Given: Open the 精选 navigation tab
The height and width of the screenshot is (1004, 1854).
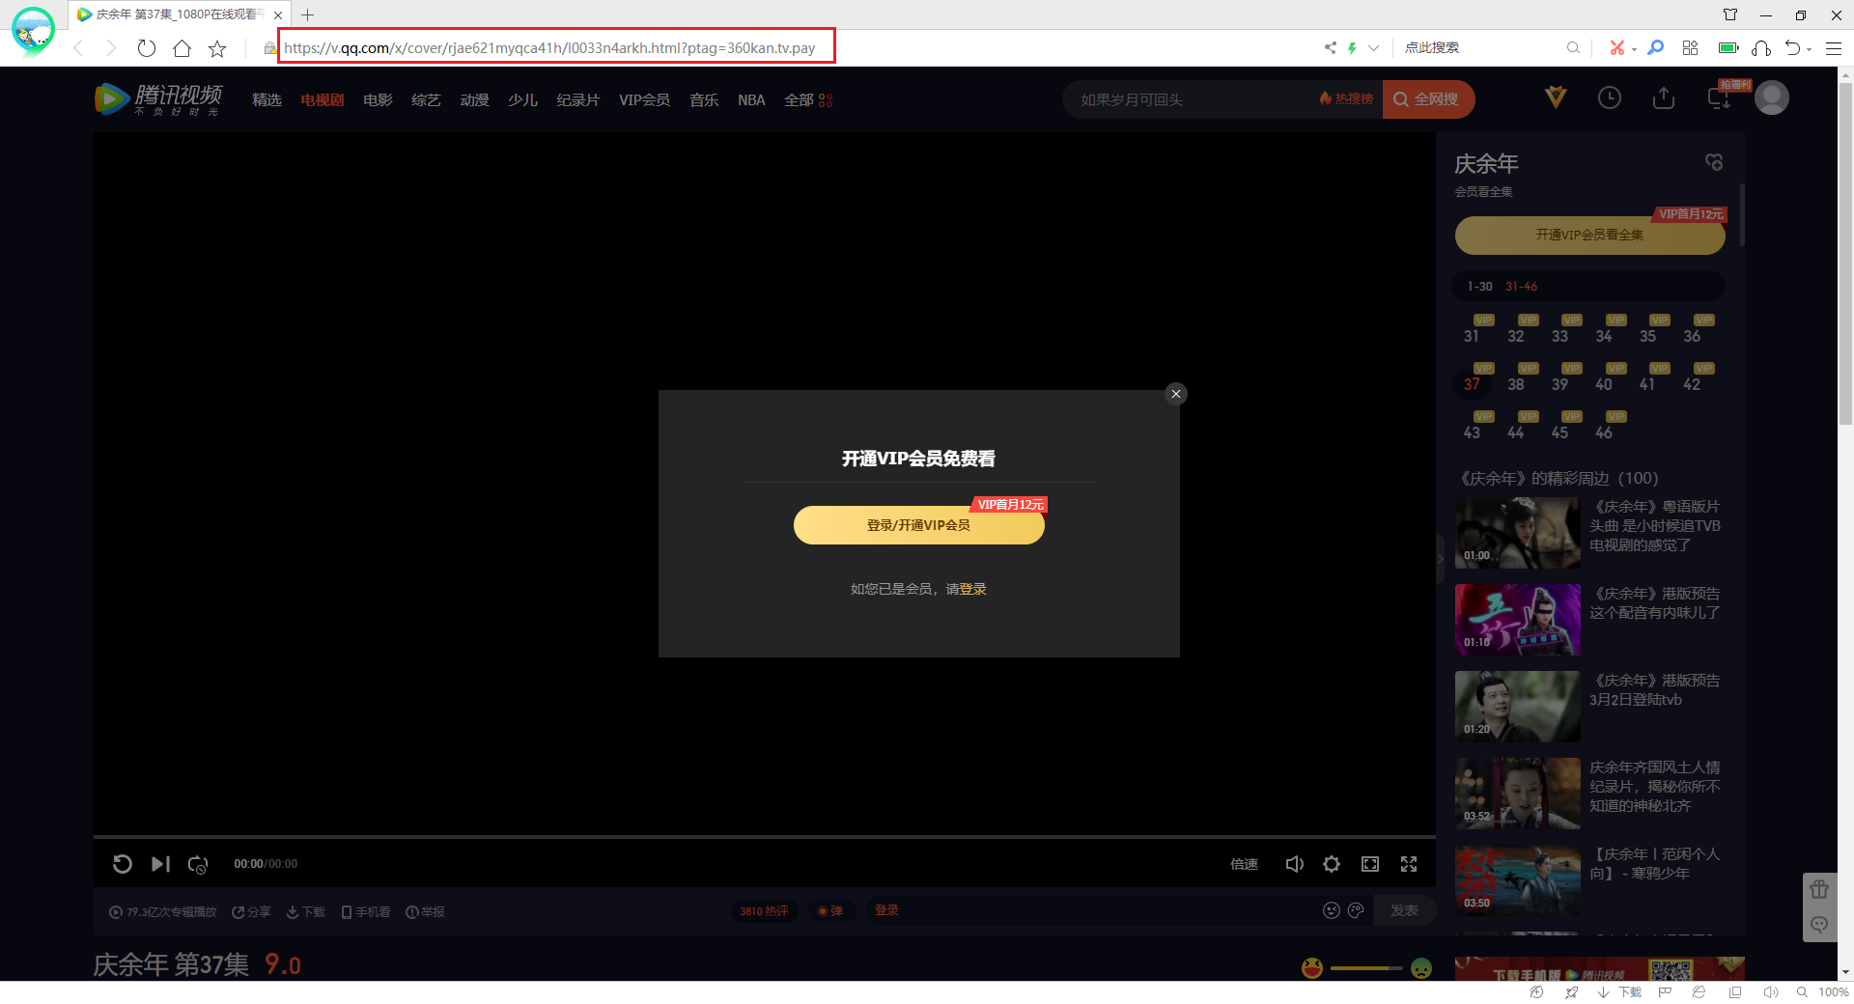Looking at the screenshot, I should [267, 99].
